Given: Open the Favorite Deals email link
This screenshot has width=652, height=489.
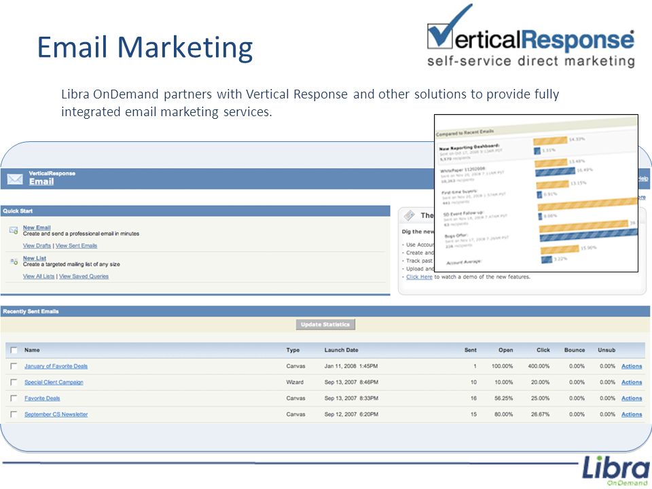Looking at the screenshot, I should click(42, 399).
